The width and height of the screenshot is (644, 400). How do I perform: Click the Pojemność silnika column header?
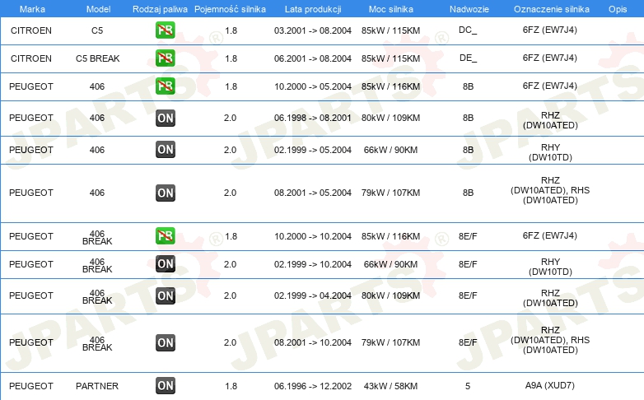coord(230,9)
